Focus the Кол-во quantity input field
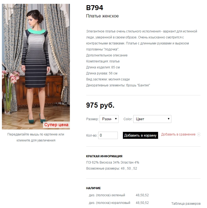Viewport: 207px width, 208px height. (108, 135)
